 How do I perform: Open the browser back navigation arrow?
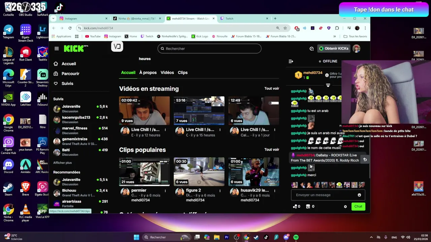[54, 28]
